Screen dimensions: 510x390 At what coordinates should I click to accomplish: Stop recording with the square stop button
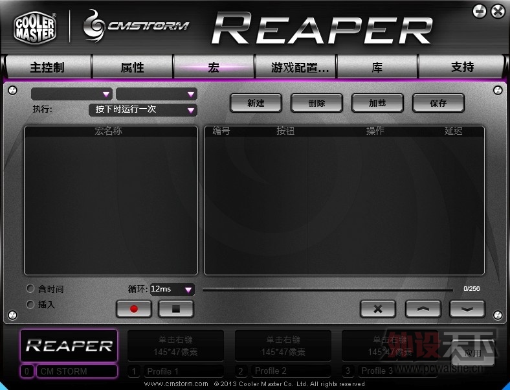pyautogui.click(x=175, y=308)
